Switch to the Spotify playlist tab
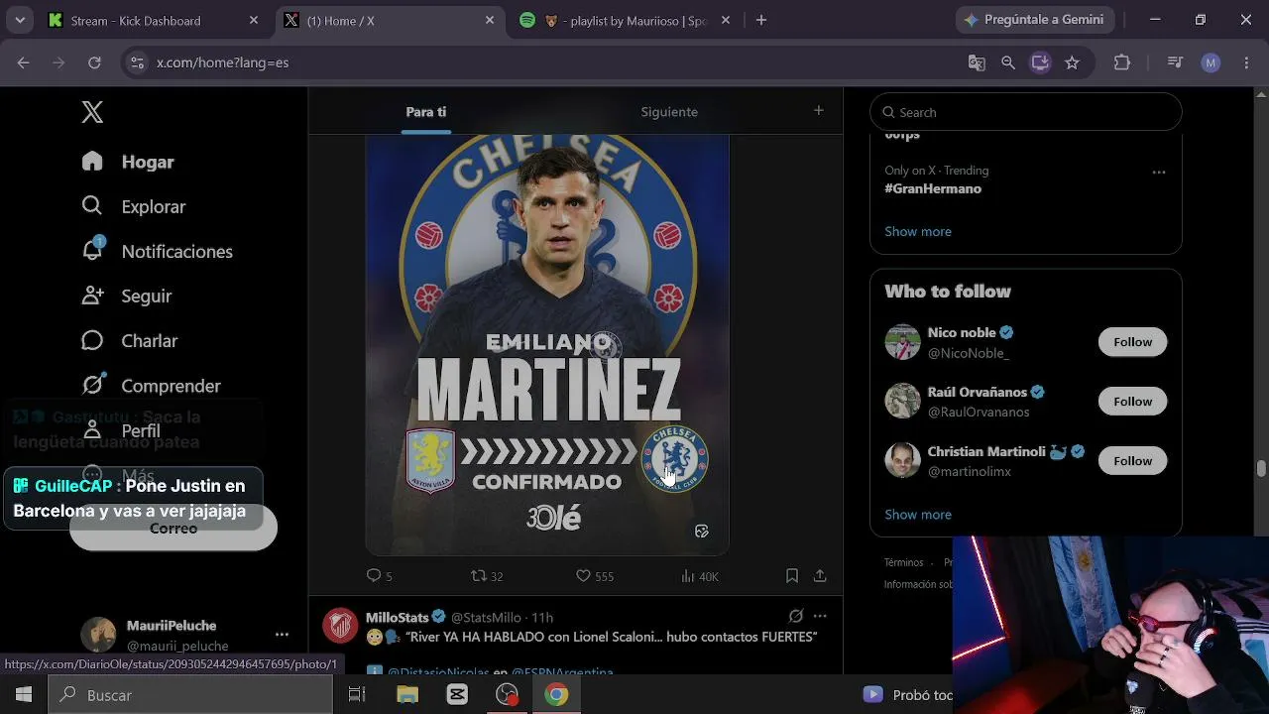Screen dimensions: 1269x714 pyautogui.click(x=625, y=20)
